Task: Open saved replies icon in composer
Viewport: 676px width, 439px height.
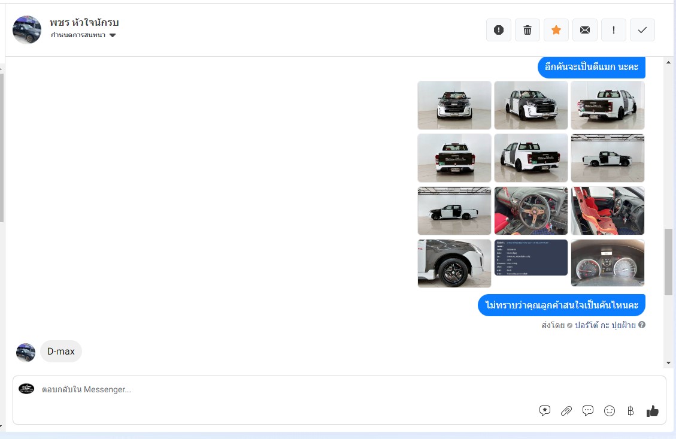Action: pos(544,411)
